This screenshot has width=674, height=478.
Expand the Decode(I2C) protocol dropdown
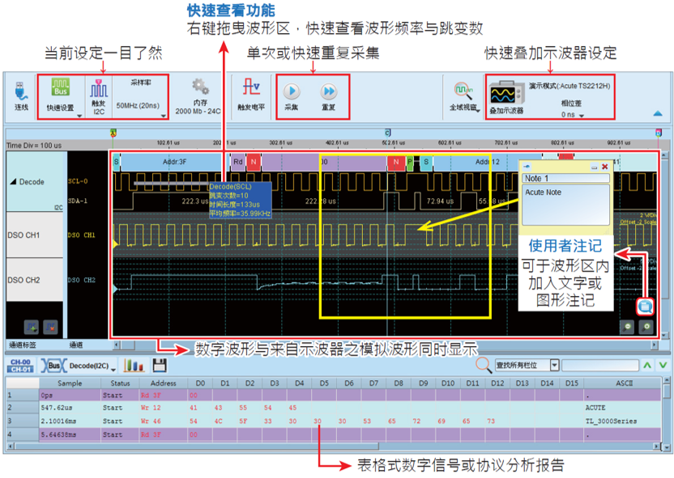(x=113, y=370)
